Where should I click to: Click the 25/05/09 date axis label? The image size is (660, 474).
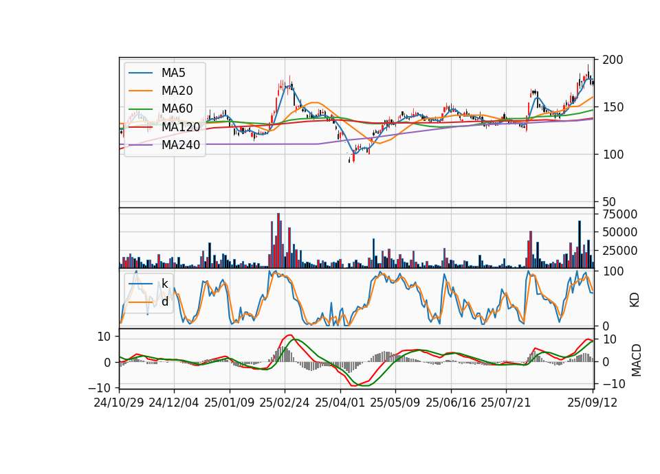pyautogui.click(x=395, y=403)
